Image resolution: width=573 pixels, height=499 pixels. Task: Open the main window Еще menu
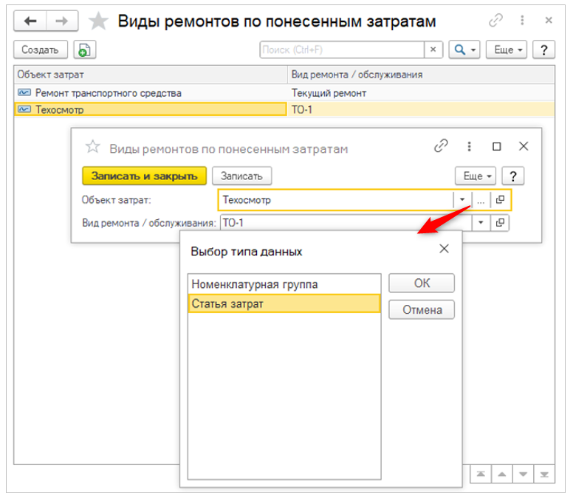508,49
